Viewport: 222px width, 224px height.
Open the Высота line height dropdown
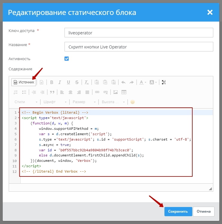tap(113, 102)
